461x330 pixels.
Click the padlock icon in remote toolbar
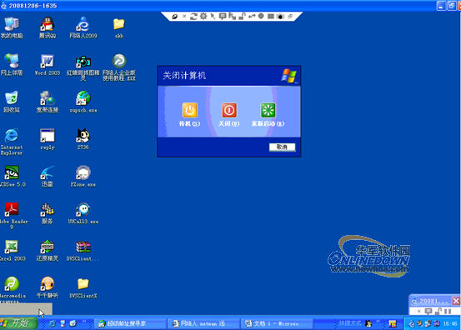[242, 16]
